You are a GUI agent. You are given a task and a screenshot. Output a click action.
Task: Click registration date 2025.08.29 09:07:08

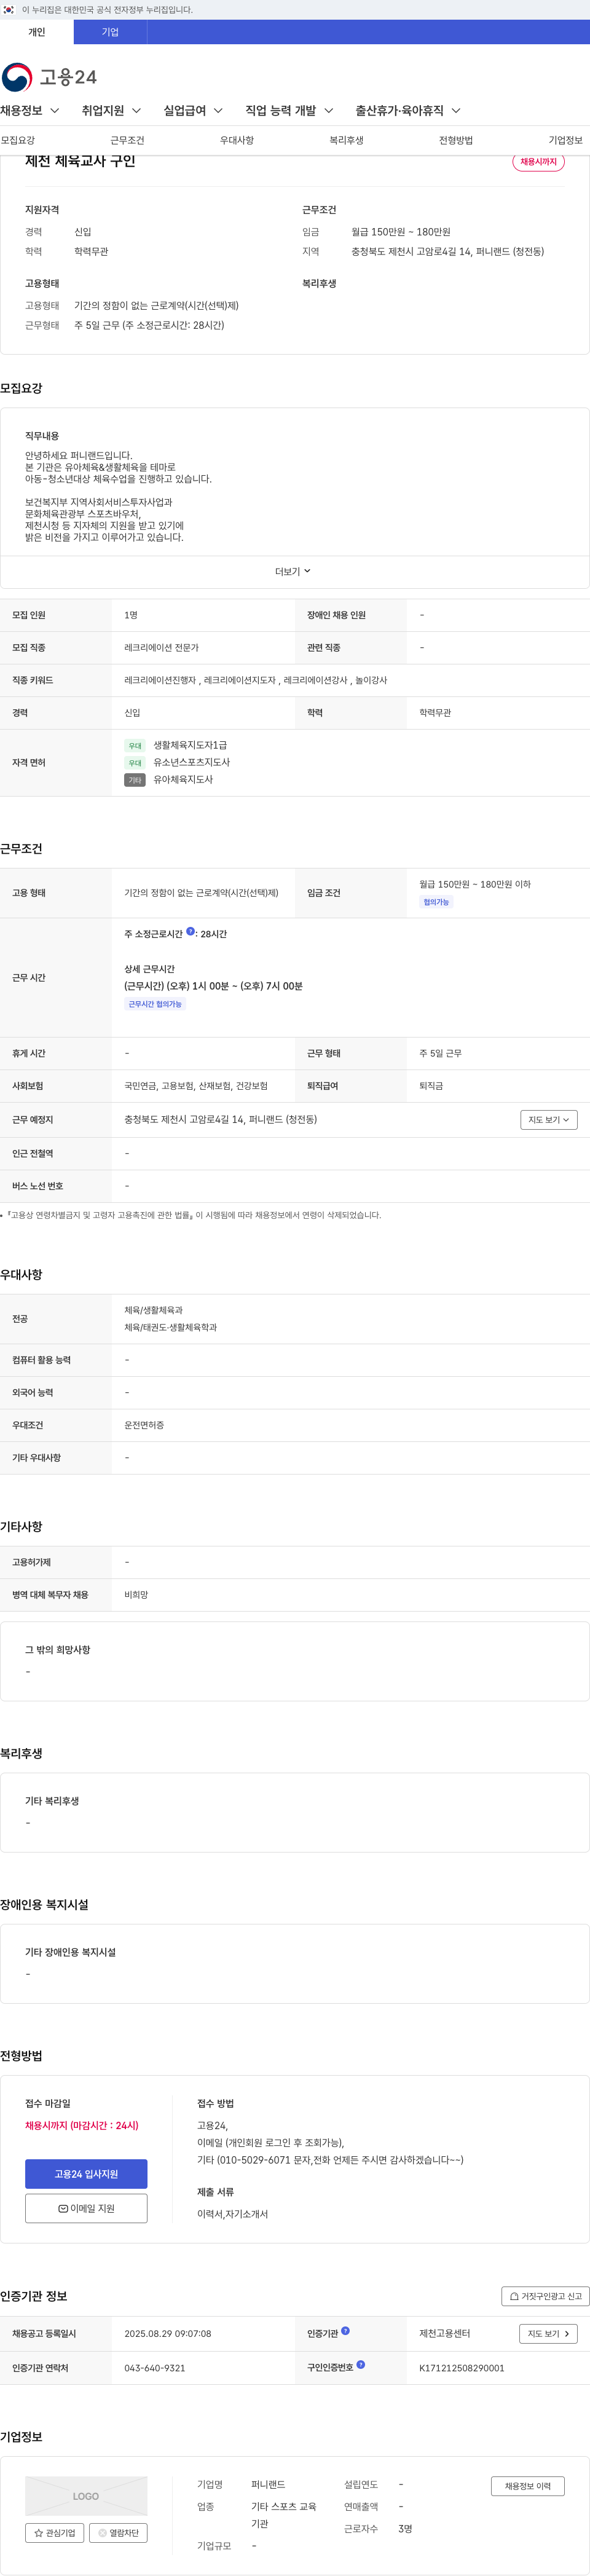tap(168, 2333)
